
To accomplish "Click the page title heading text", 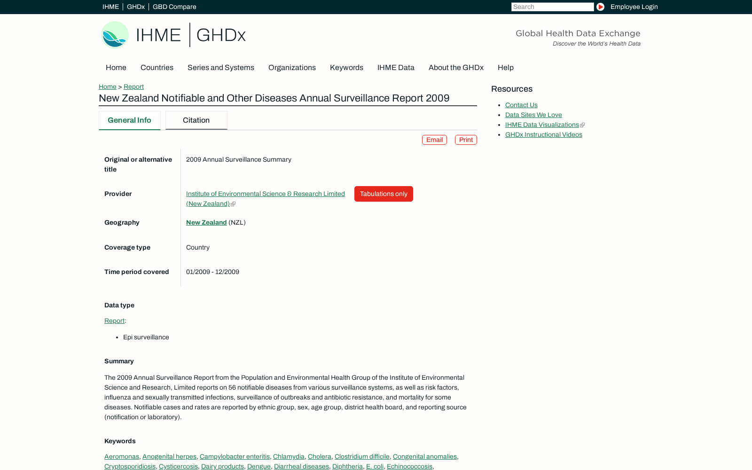I will pyautogui.click(x=274, y=98).
